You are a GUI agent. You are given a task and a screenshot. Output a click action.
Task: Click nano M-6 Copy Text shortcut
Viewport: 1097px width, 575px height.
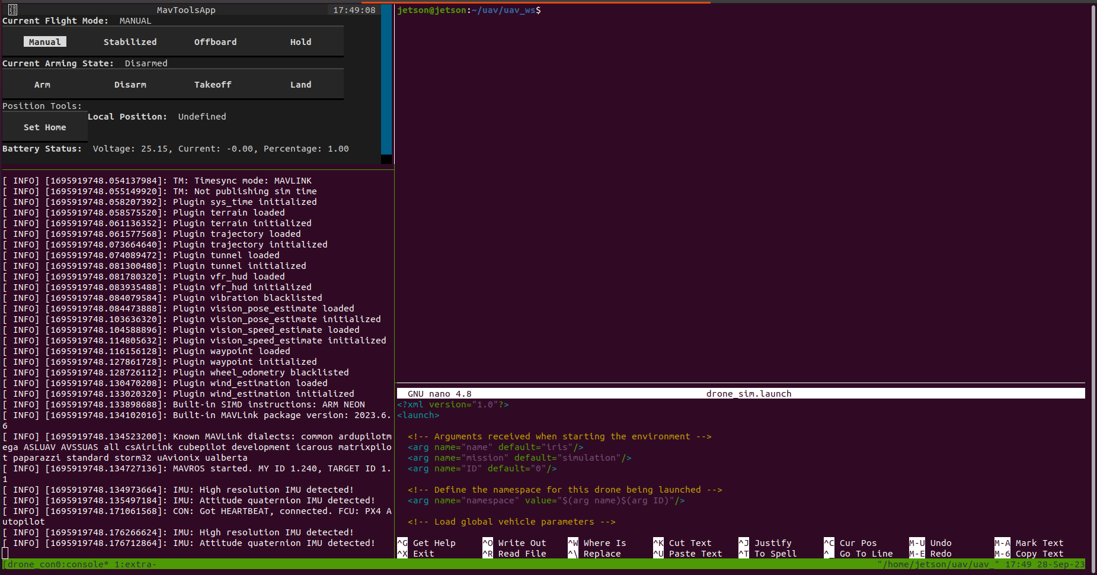point(1029,554)
